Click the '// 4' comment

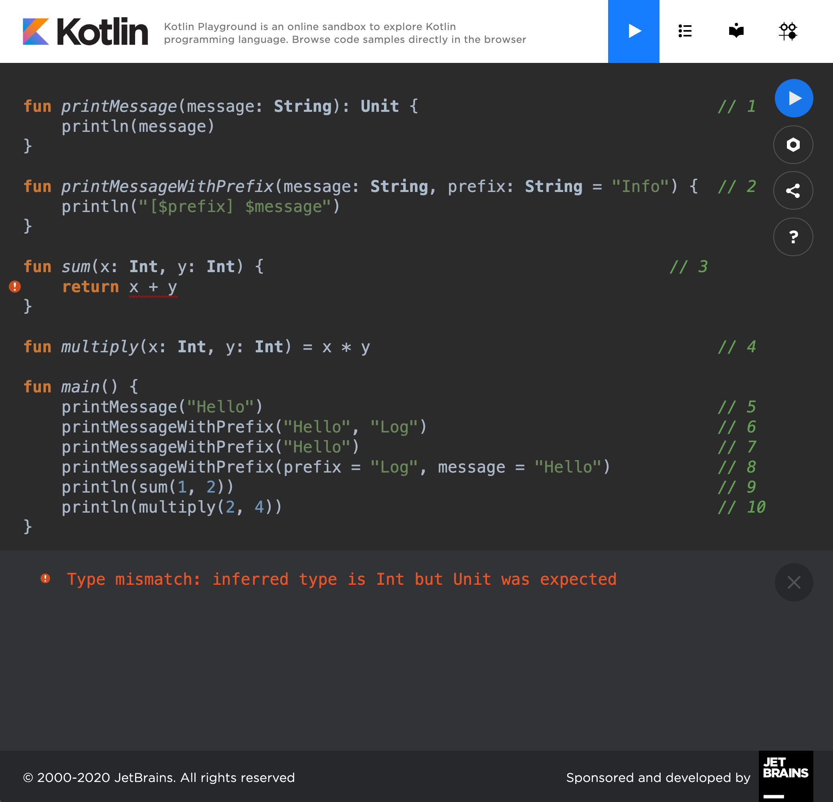coord(736,347)
